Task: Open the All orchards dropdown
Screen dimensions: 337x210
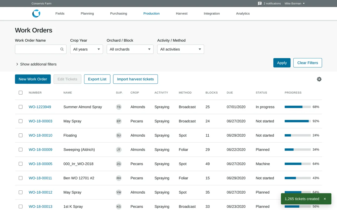Action: (x=130, y=49)
